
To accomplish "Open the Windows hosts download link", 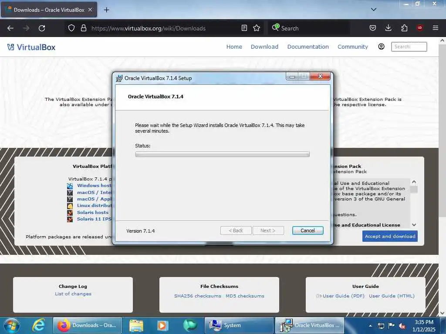I will [94, 186].
